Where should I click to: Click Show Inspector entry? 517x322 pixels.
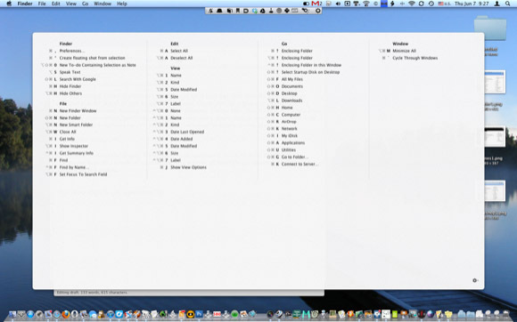coord(73,146)
